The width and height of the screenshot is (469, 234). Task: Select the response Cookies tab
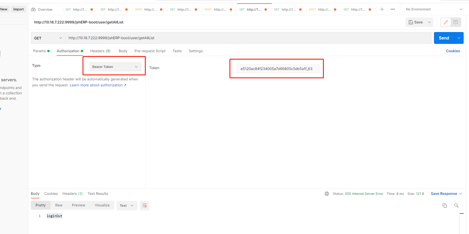[51, 194]
